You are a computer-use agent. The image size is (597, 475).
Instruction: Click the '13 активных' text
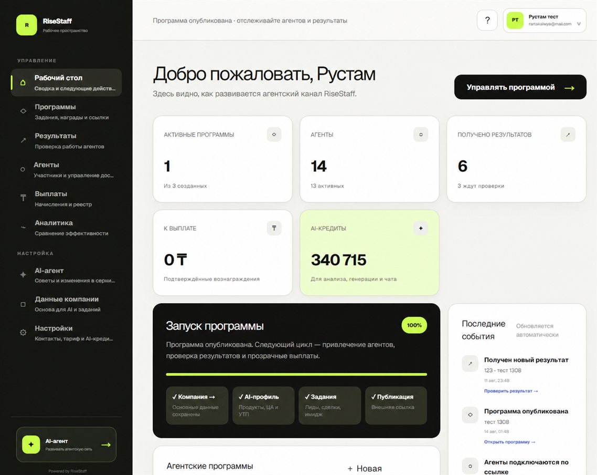click(x=327, y=185)
